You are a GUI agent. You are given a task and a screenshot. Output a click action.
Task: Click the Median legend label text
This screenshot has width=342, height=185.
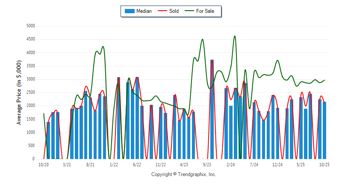click(x=144, y=11)
